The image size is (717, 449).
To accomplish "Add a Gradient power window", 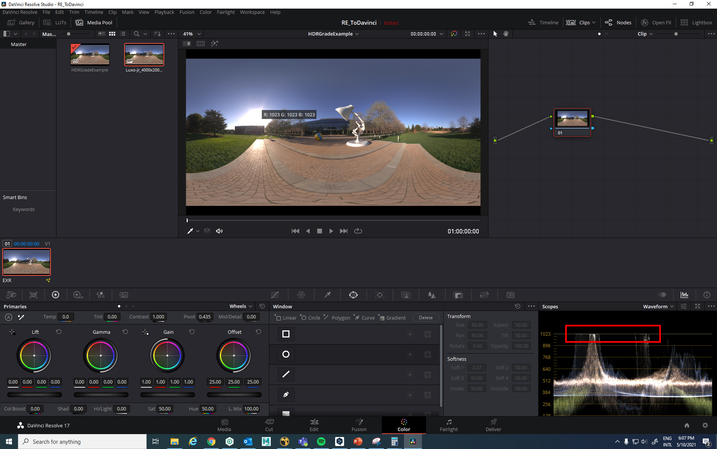I will (x=392, y=317).
